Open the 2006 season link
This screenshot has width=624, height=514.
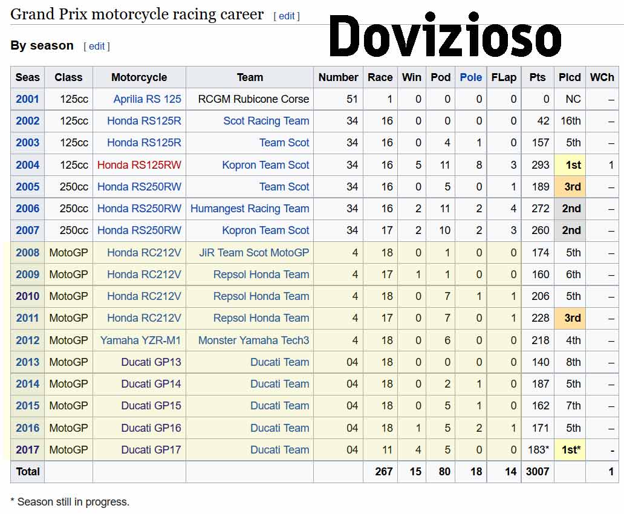click(27, 209)
